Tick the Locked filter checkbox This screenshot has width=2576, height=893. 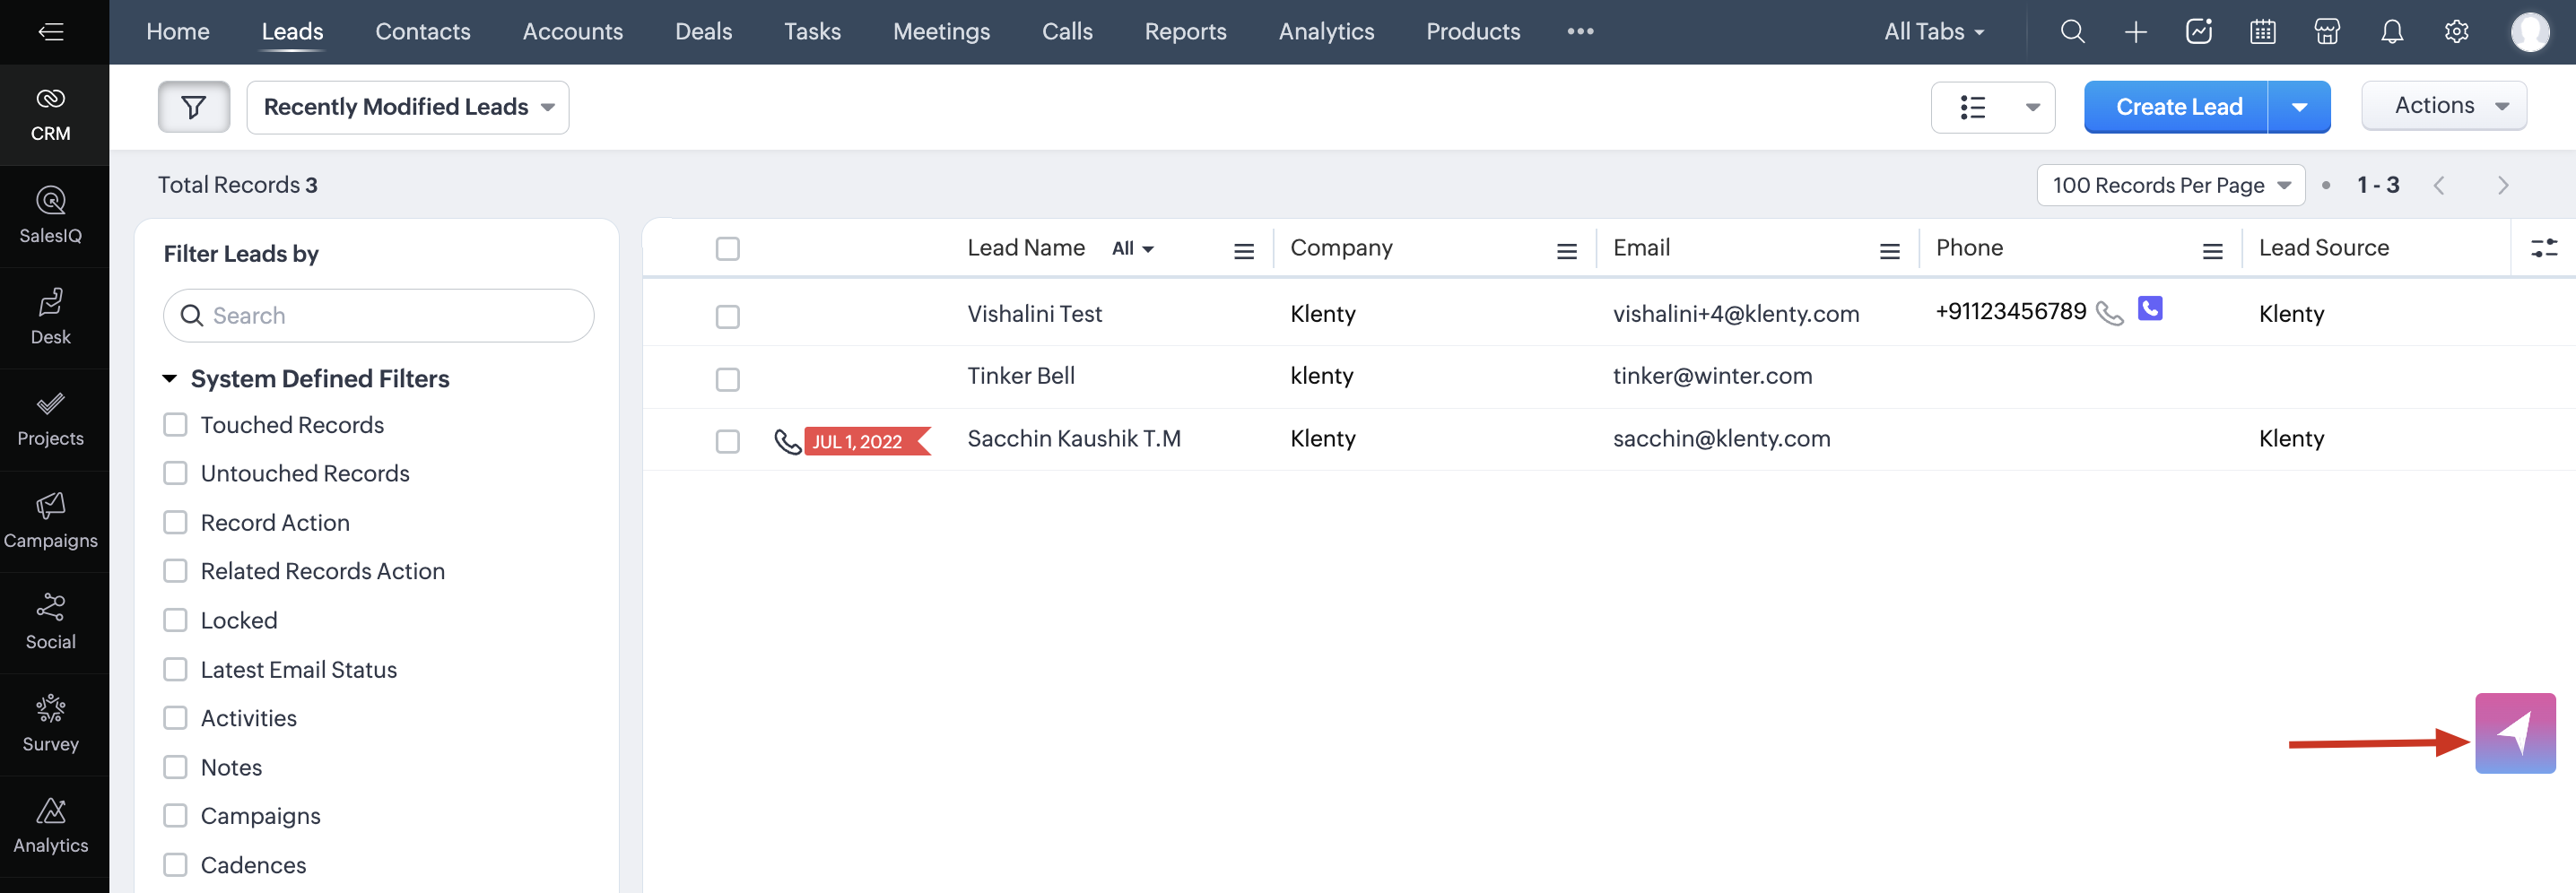(x=175, y=620)
